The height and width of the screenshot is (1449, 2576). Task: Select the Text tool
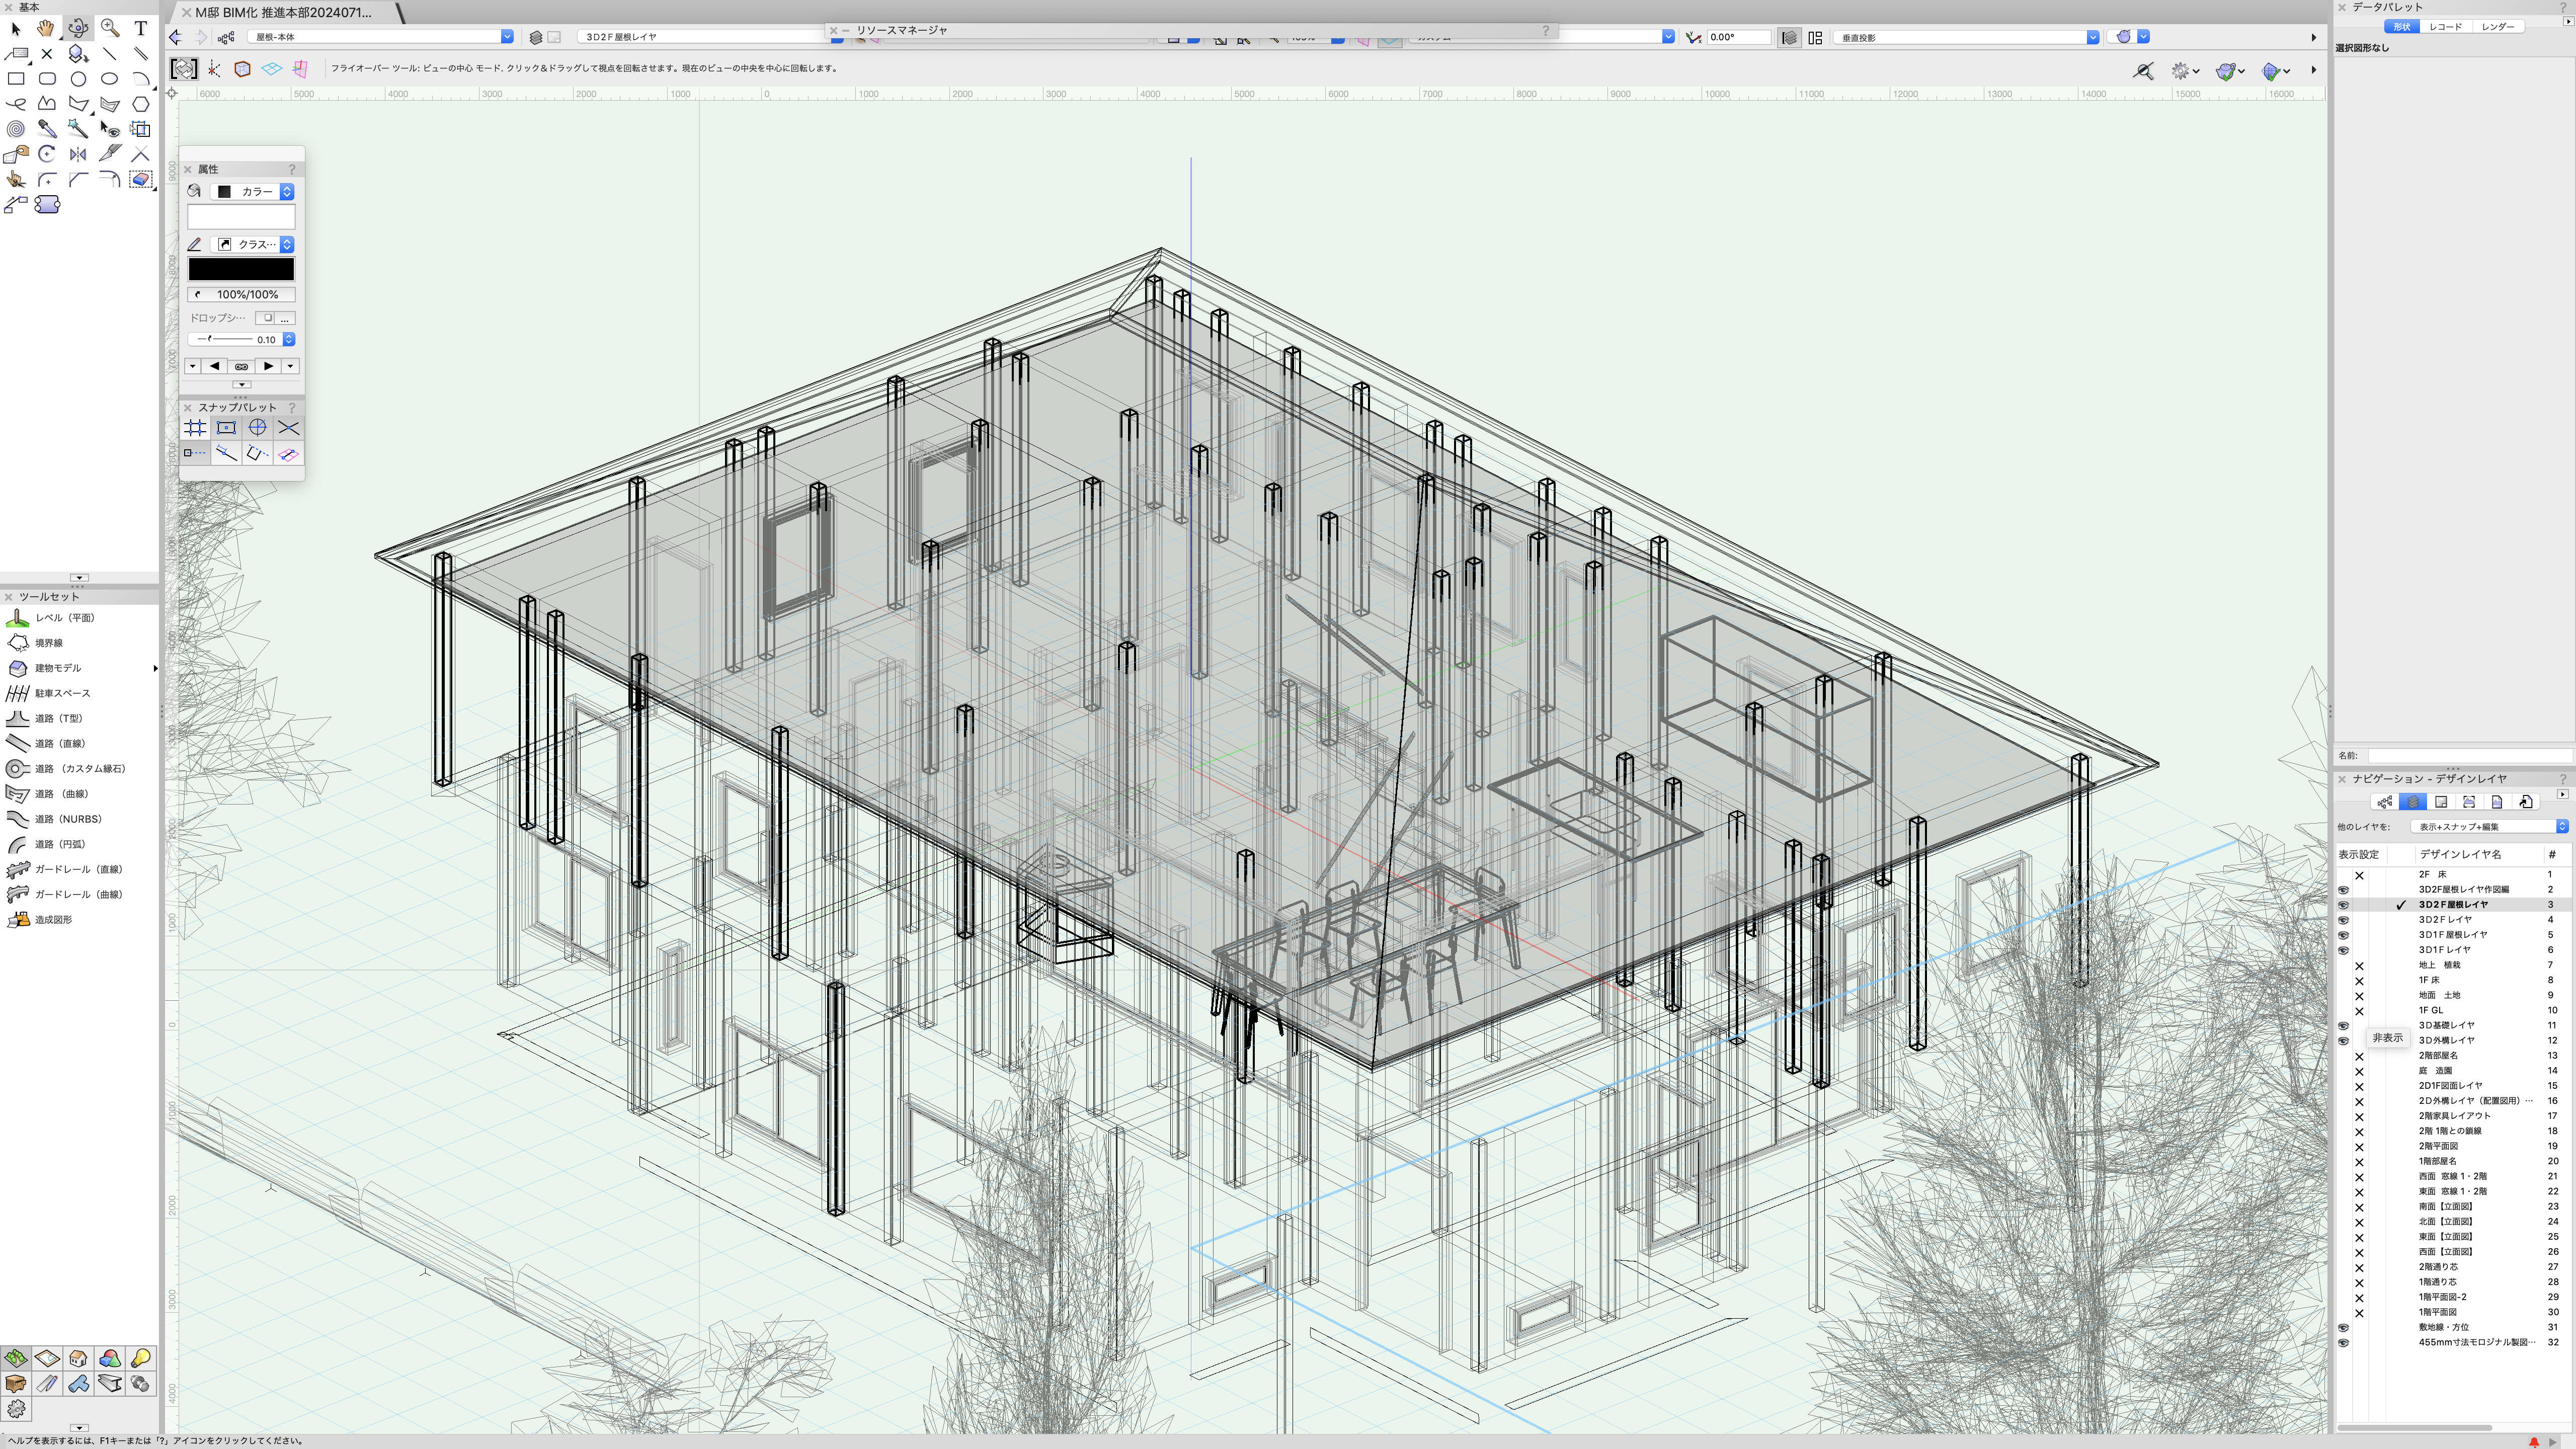141,28
